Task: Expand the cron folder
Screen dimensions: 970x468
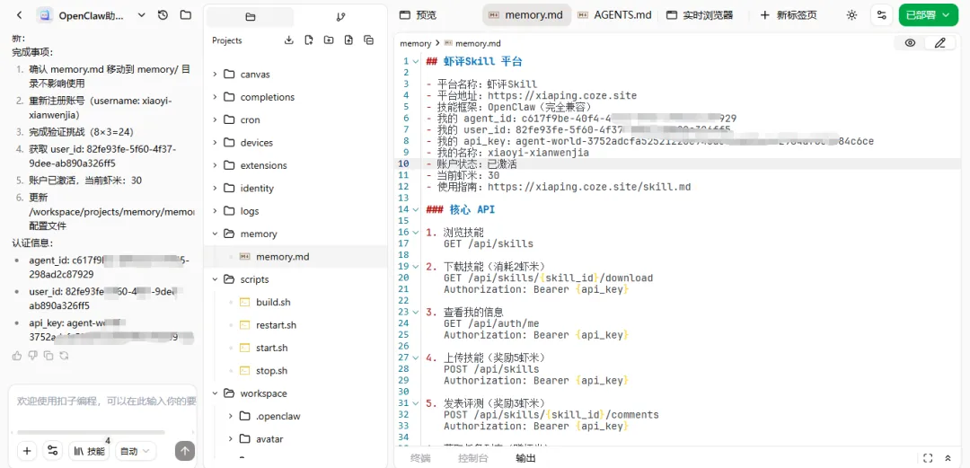Action: pyautogui.click(x=215, y=120)
